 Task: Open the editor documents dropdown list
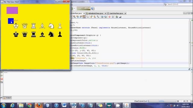tap(189, 13)
